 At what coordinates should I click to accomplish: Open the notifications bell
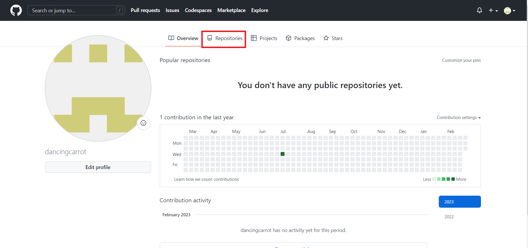[x=479, y=10]
